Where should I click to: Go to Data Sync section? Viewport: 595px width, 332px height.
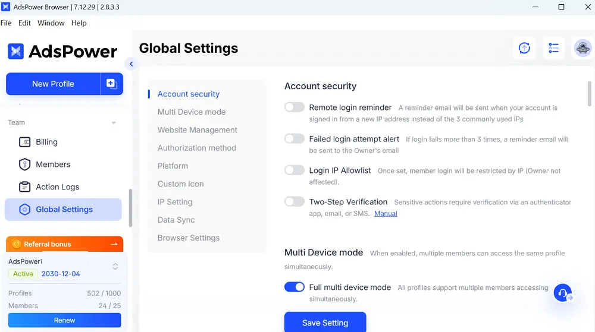pos(176,220)
